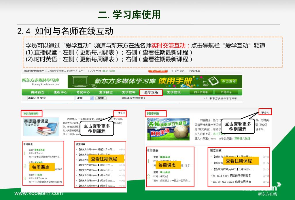The image size is (295, 200).
Task: Click the library.koolearn.com text
Action: [x=45, y=85]
